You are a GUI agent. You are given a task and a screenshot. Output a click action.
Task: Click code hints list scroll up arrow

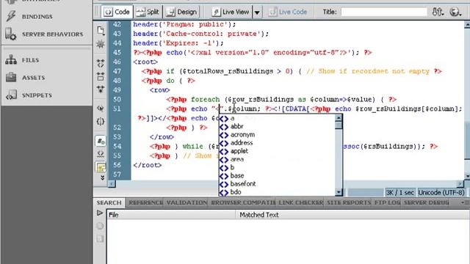[339, 118]
